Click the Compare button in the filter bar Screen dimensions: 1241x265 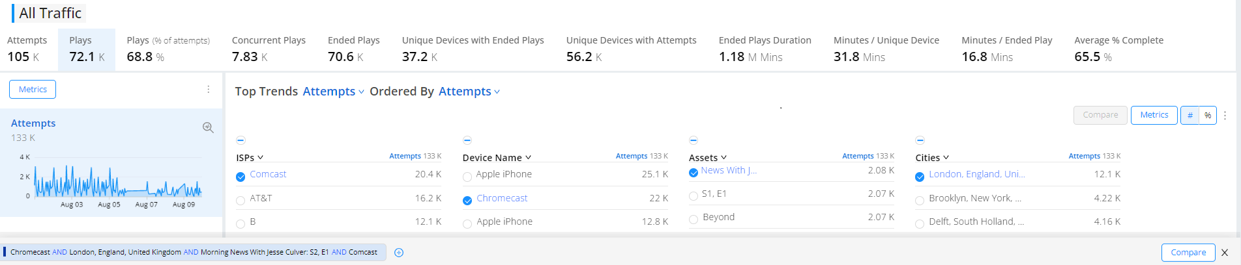pos(1188,253)
